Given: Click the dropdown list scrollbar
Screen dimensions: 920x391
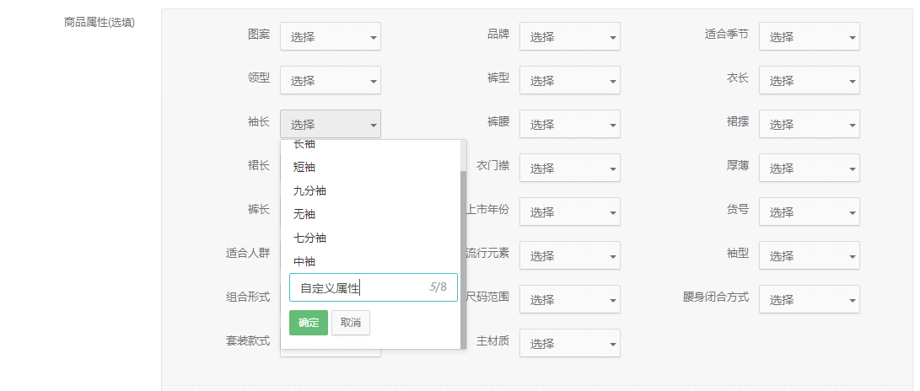Looking at the screenshot, I should pyautogui.click(x=463, y=253).
